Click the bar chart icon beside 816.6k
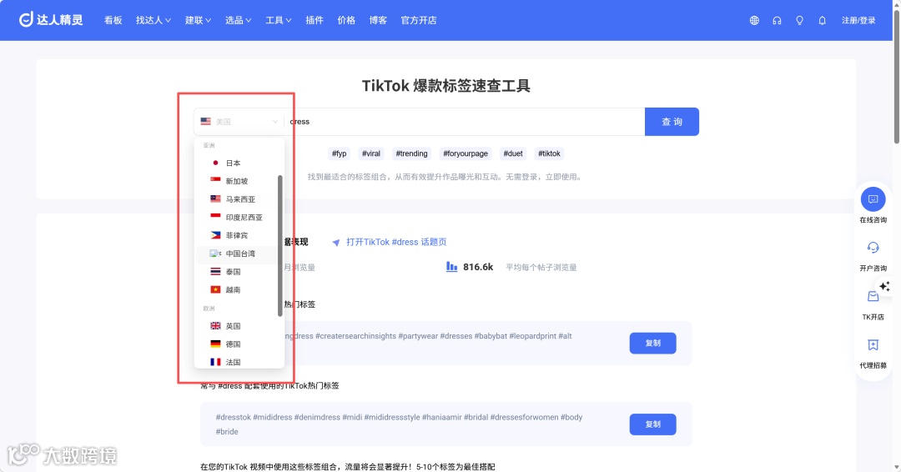This screenshot has width=901, height=472. click(451, 267)
